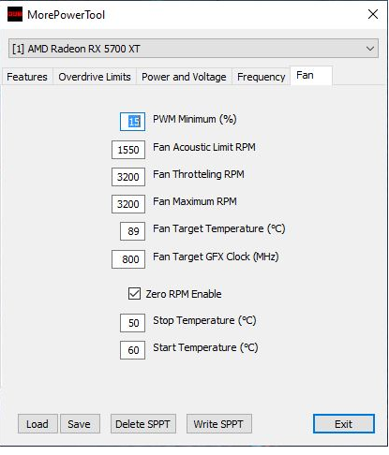Viewport: 389px width, 455px height.
Task: Click the PWM Minimum (%) field
Action: pyautogui.click(x=132, y=122)
